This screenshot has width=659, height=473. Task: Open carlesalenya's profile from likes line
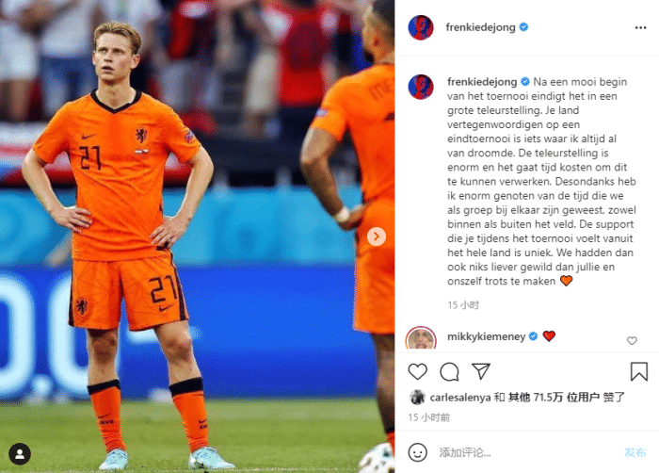tap(460, 398)
